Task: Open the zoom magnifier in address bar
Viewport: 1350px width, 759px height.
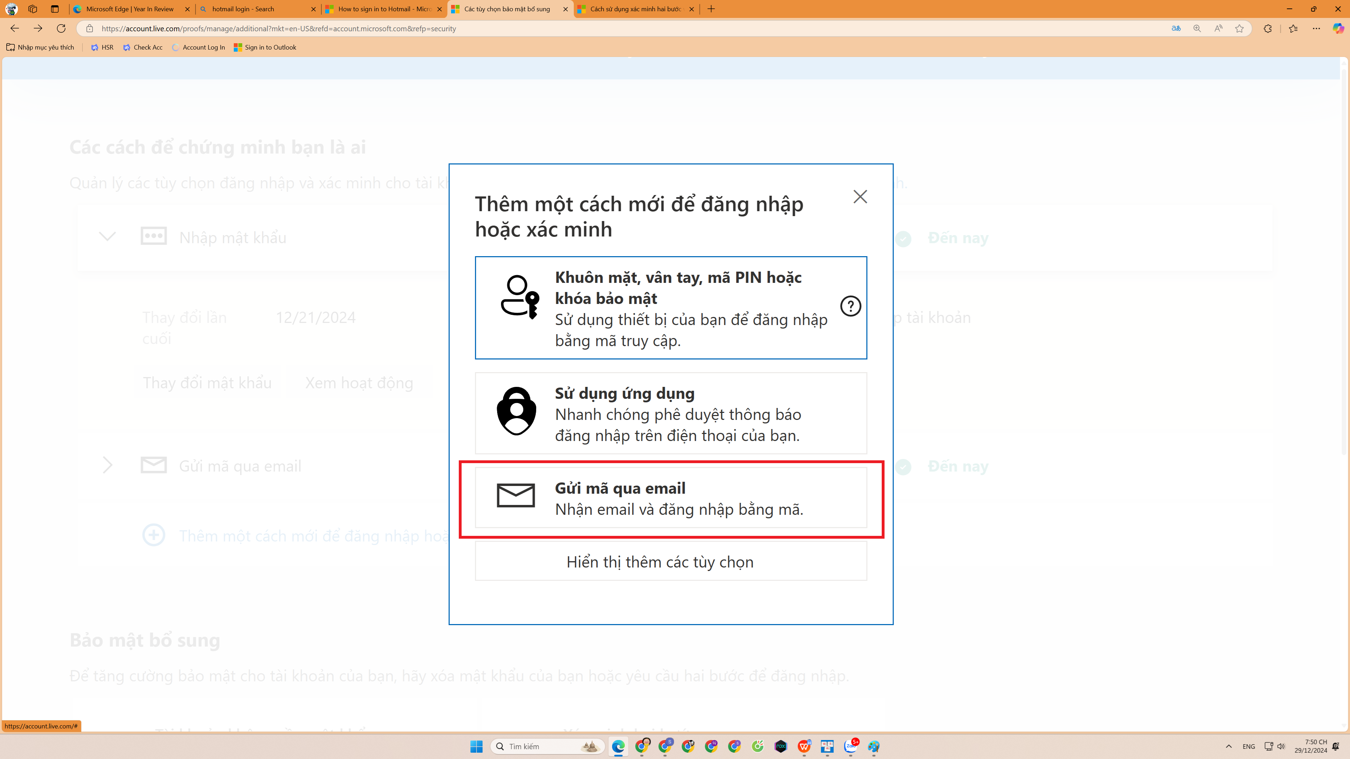Action: (1197, 28)
